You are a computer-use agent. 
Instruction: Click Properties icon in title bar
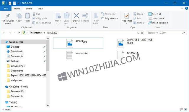point(10,3)
